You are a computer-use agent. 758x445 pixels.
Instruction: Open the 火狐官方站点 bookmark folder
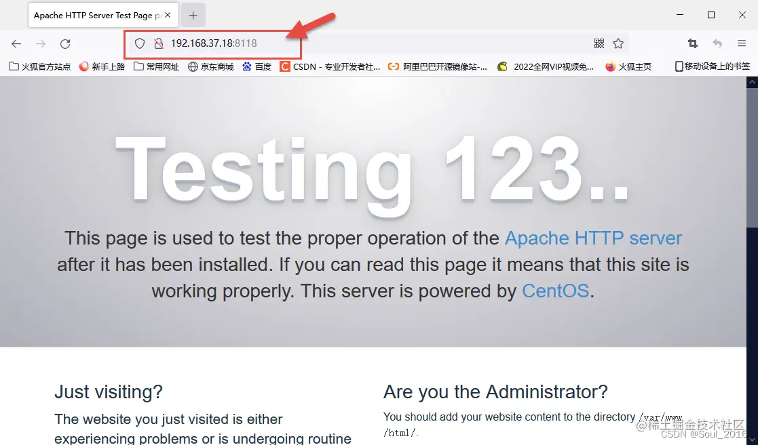click(39, 66)
